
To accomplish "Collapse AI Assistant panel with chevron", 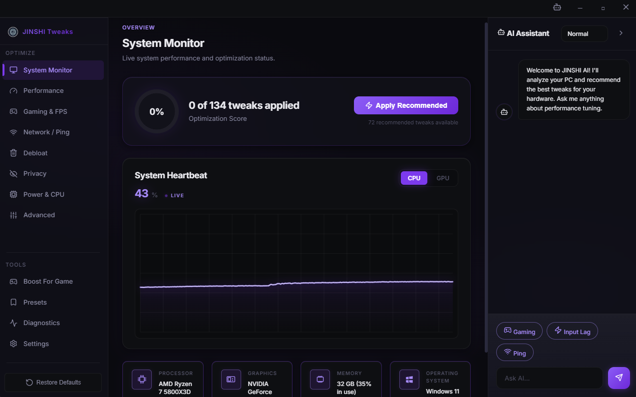I will click(621, 33).
